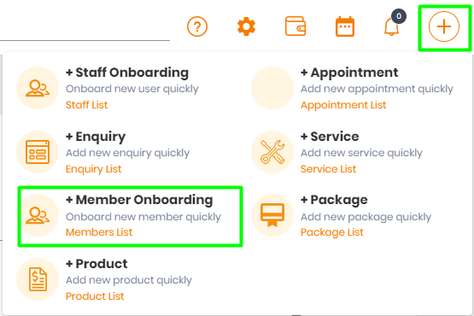Click the Enquiry form icon
Image resolution: width=474 pixels, height=316 pixels.
[38, 152]
